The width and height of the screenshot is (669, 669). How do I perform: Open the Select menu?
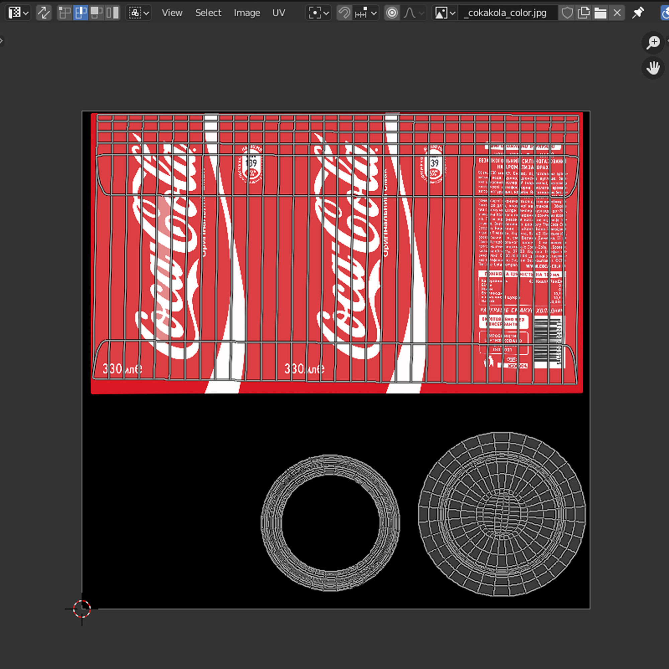[x=208, y=13]
